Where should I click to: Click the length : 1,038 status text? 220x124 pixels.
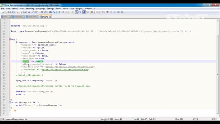pyautogui.click(x=107, y=119)
